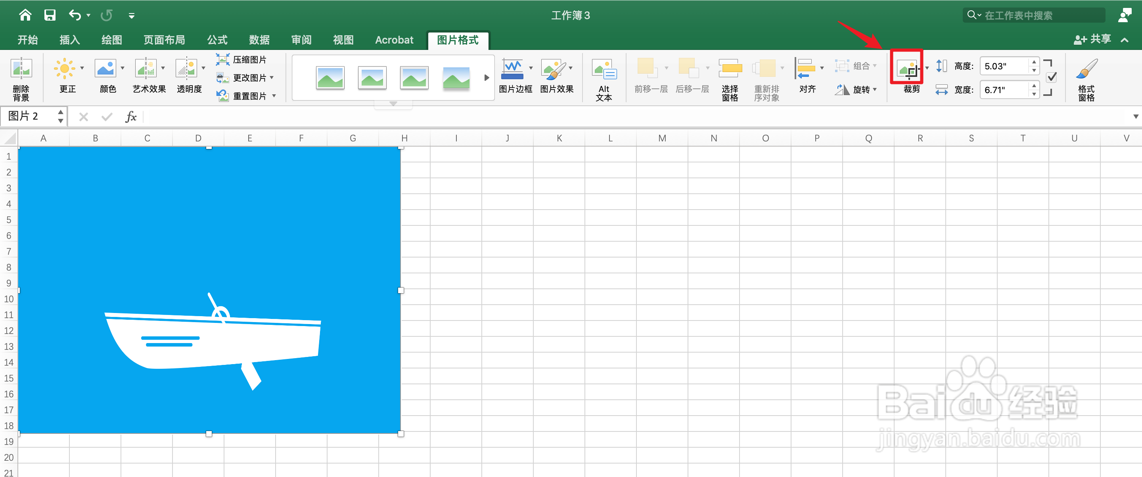The width and height of the screenshot is (1142, 477).
Task: Open the Format Pane (格式窗格) brush icon
Action: [1086, 69]
